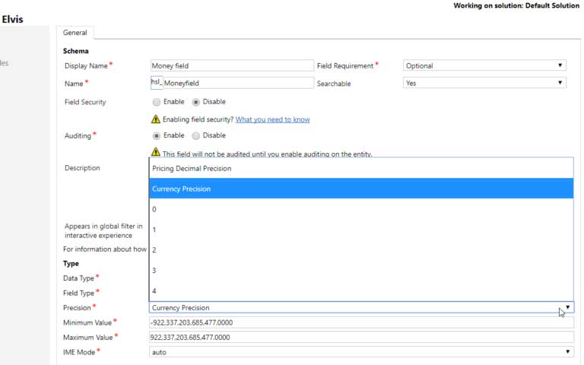Click the Name field containing Moneyfield

click(x=238, y=83)
